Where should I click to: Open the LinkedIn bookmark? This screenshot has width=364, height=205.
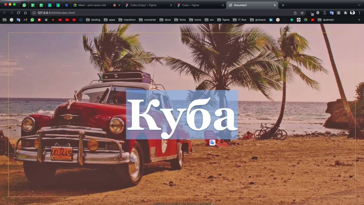click(271, 20)
